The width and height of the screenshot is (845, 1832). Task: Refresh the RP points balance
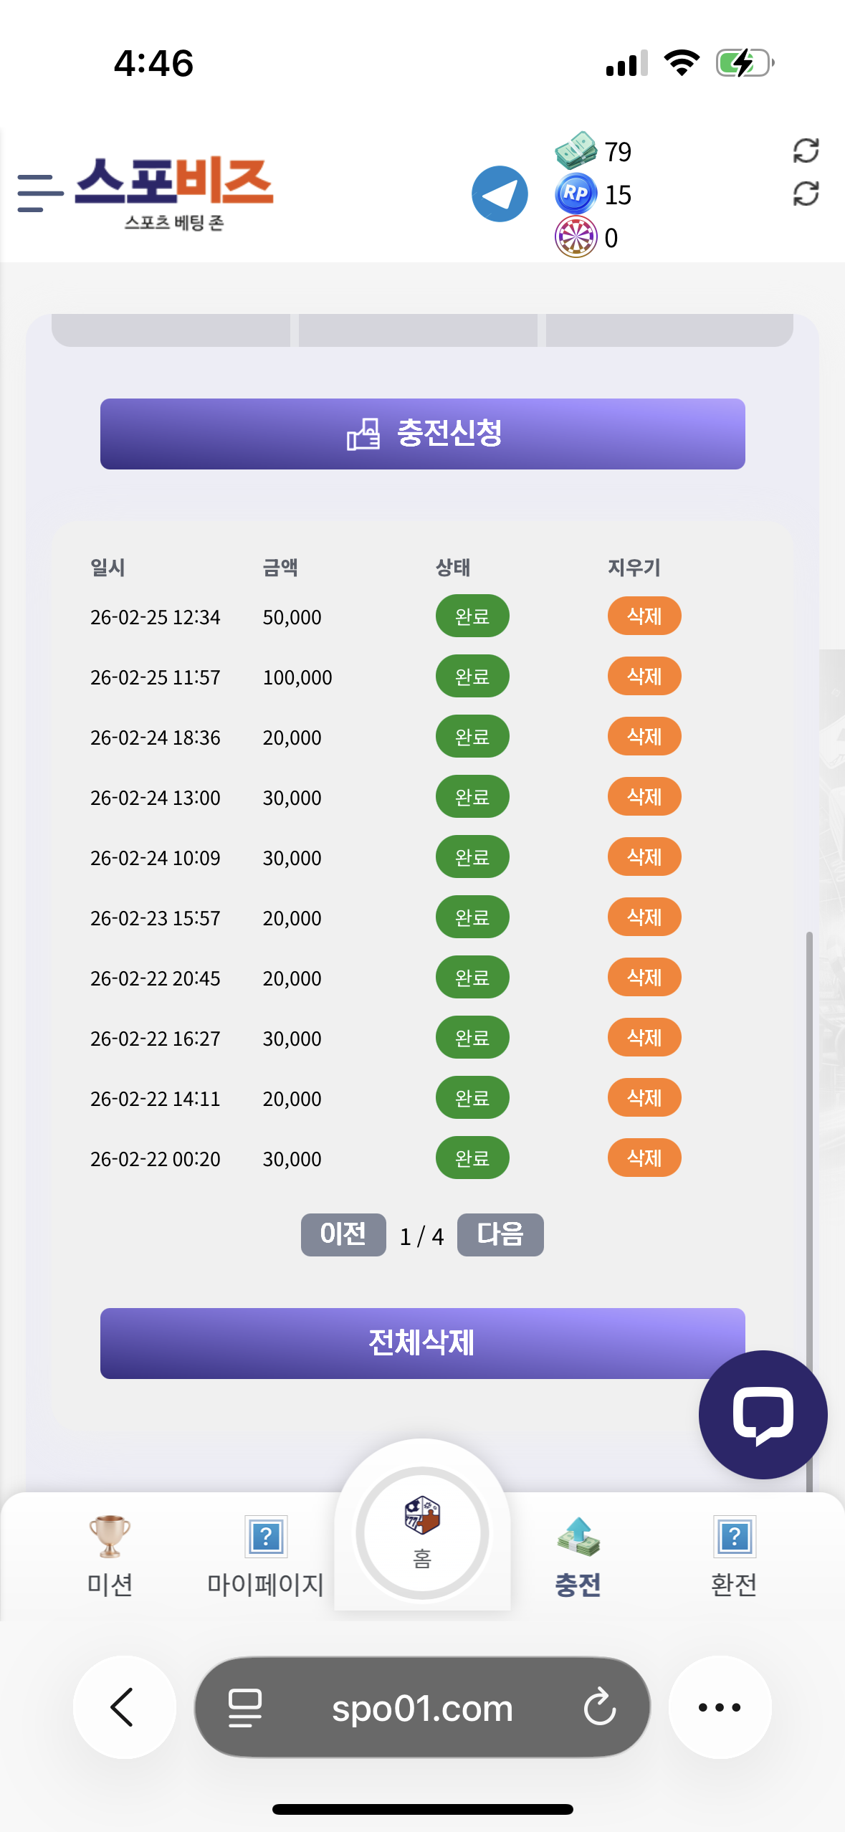[806, 194]
